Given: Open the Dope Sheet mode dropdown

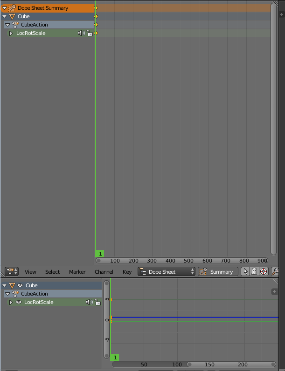Looking at the screenshot, I should tap(167, 272).
